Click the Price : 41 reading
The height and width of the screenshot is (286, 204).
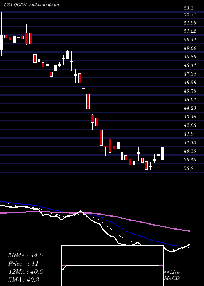point(23,264)
